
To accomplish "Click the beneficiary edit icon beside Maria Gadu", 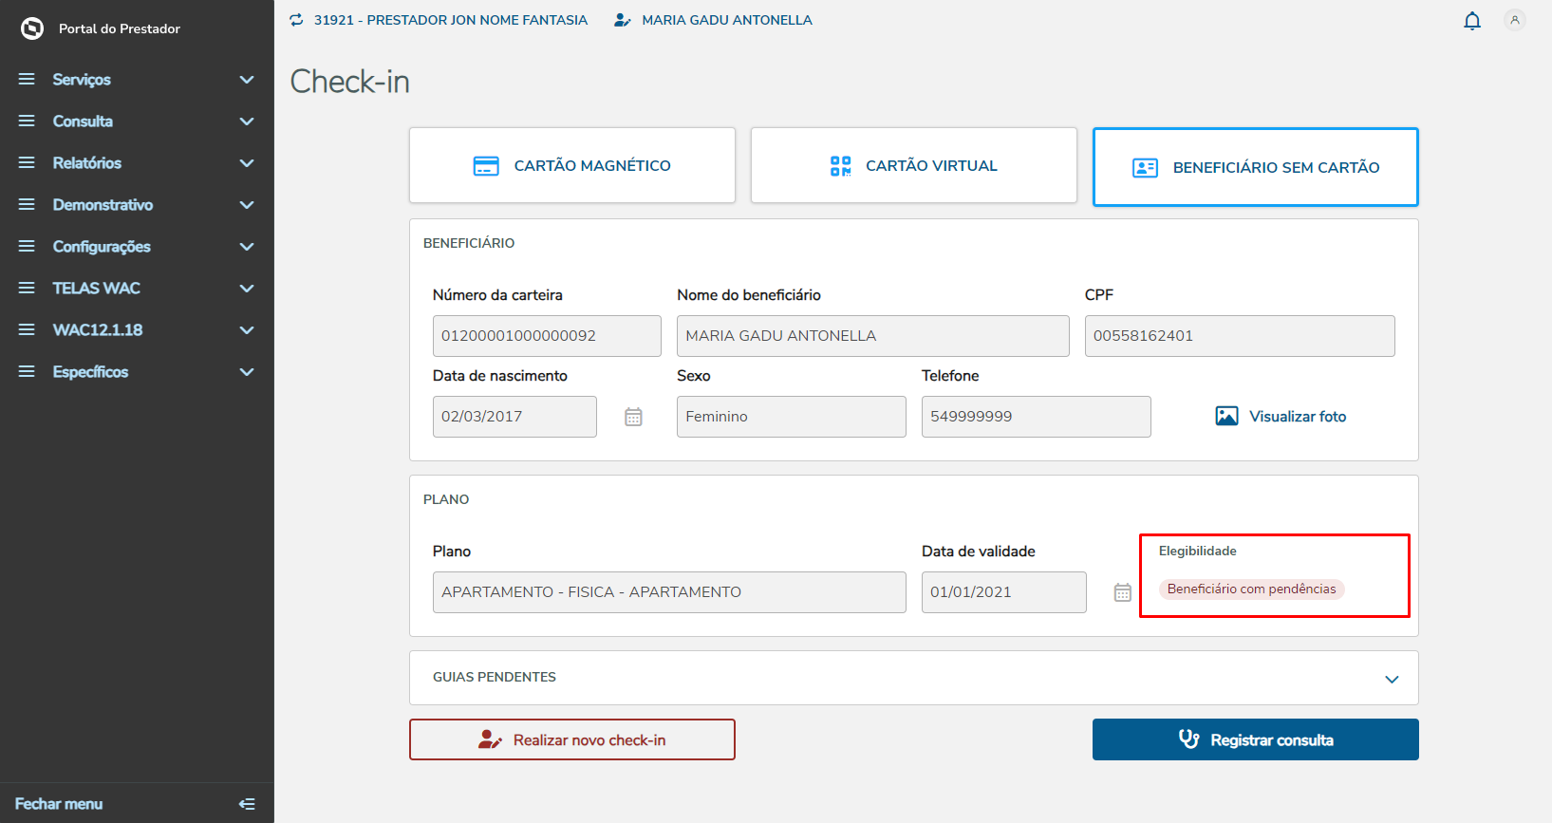I will [623, 20].
